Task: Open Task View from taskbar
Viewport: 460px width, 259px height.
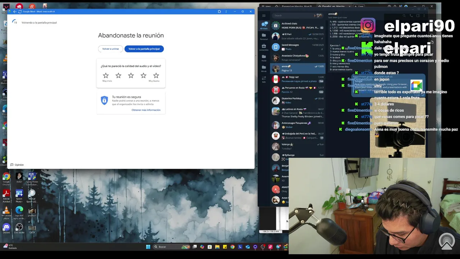Action: pos(194,247)
